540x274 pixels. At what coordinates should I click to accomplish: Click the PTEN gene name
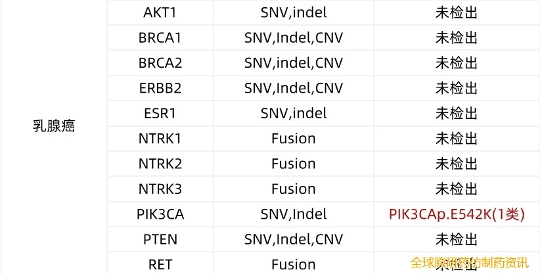point(160,239)
